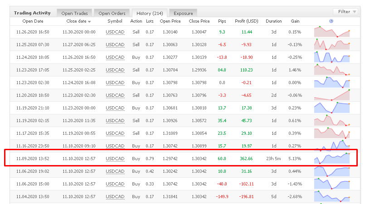
Task: Sort by Pips column header
Action: point(222,21)
